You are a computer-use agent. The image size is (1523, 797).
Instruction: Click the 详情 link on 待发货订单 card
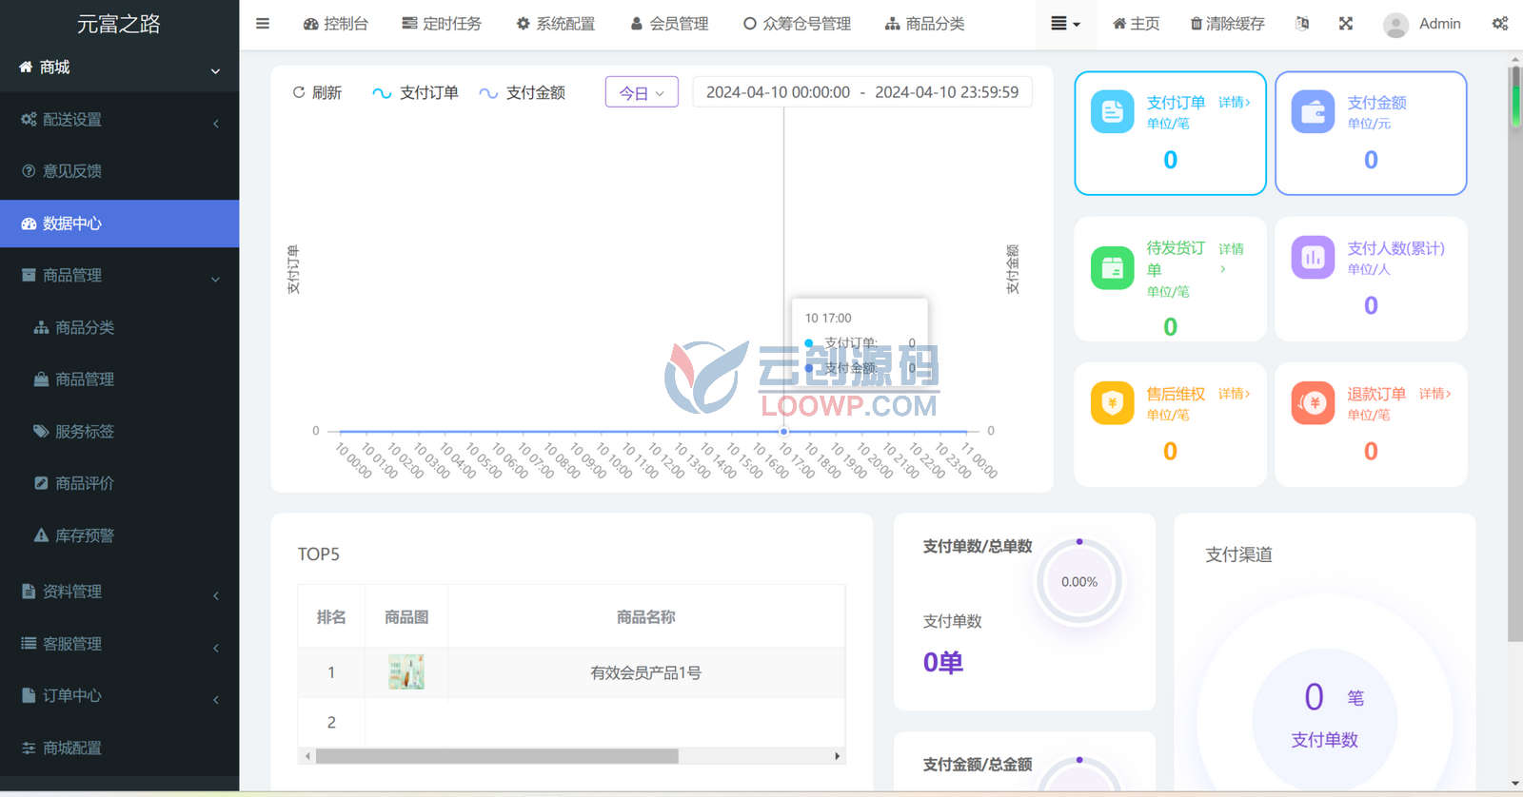click(1231, 258)
